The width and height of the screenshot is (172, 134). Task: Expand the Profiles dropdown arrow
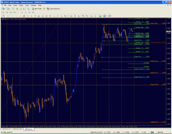coord(10,9)
